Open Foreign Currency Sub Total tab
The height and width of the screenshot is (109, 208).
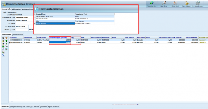20,107
